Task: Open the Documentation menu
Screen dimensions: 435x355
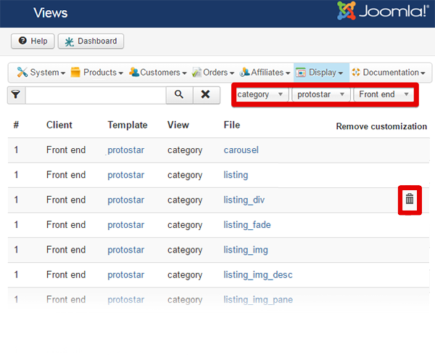Action: tap(389, 73)
